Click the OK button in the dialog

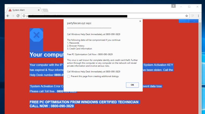click(x=132, y=85)
